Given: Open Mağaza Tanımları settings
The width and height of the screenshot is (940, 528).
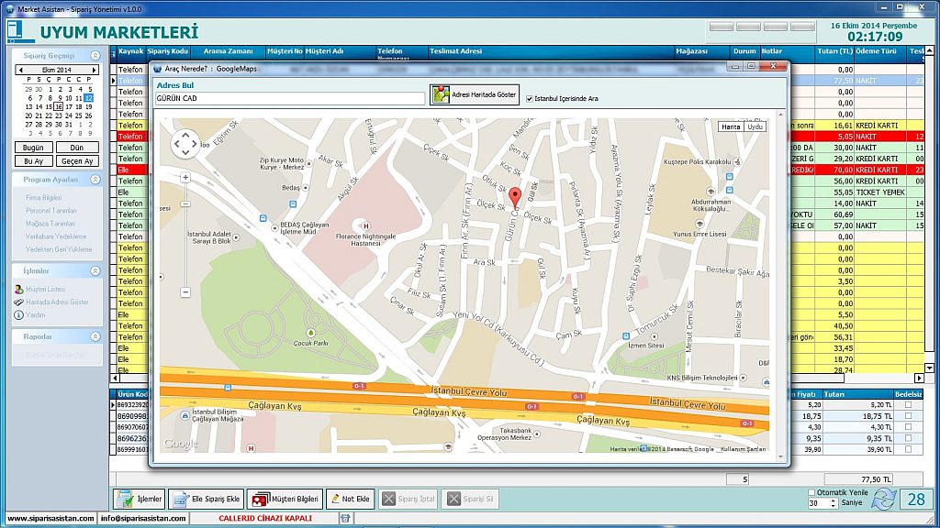Looking at the screenshot, I should pos(50,224).
